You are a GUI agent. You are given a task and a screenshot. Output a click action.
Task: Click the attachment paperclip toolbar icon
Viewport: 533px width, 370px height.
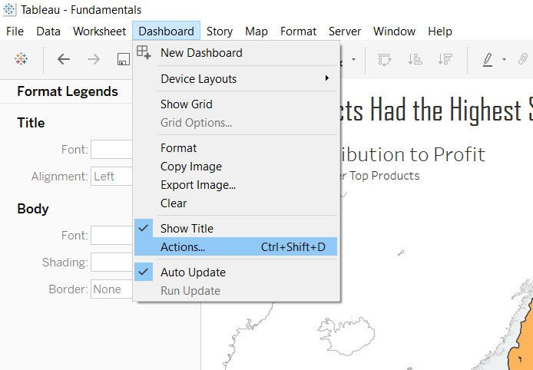click(522, 59)
